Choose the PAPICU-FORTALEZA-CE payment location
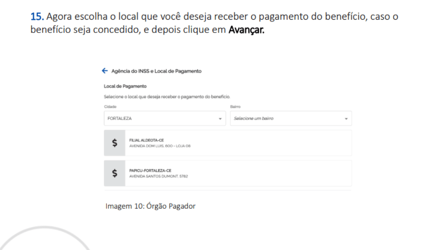Image resolution: width=445 pixels, height=250 pixels. [150, 171]
